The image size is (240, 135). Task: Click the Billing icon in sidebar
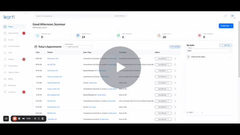[5, 79]
